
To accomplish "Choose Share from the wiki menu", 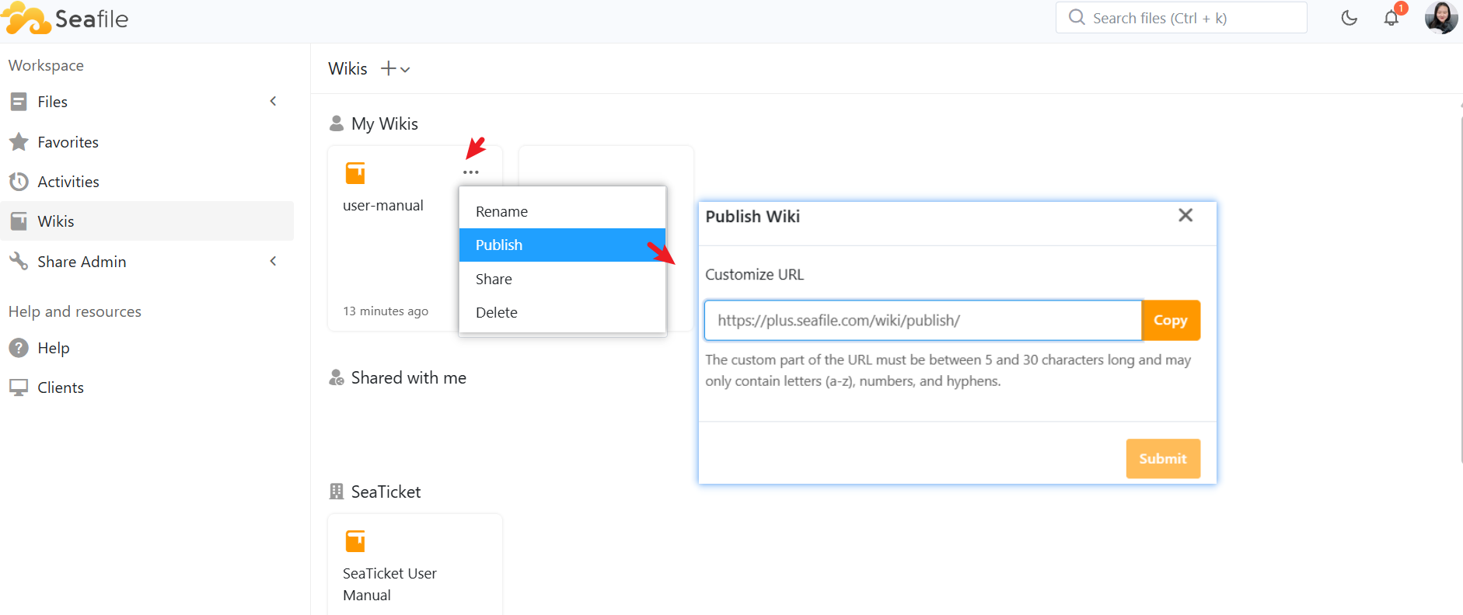I will (x=494, y=279).
